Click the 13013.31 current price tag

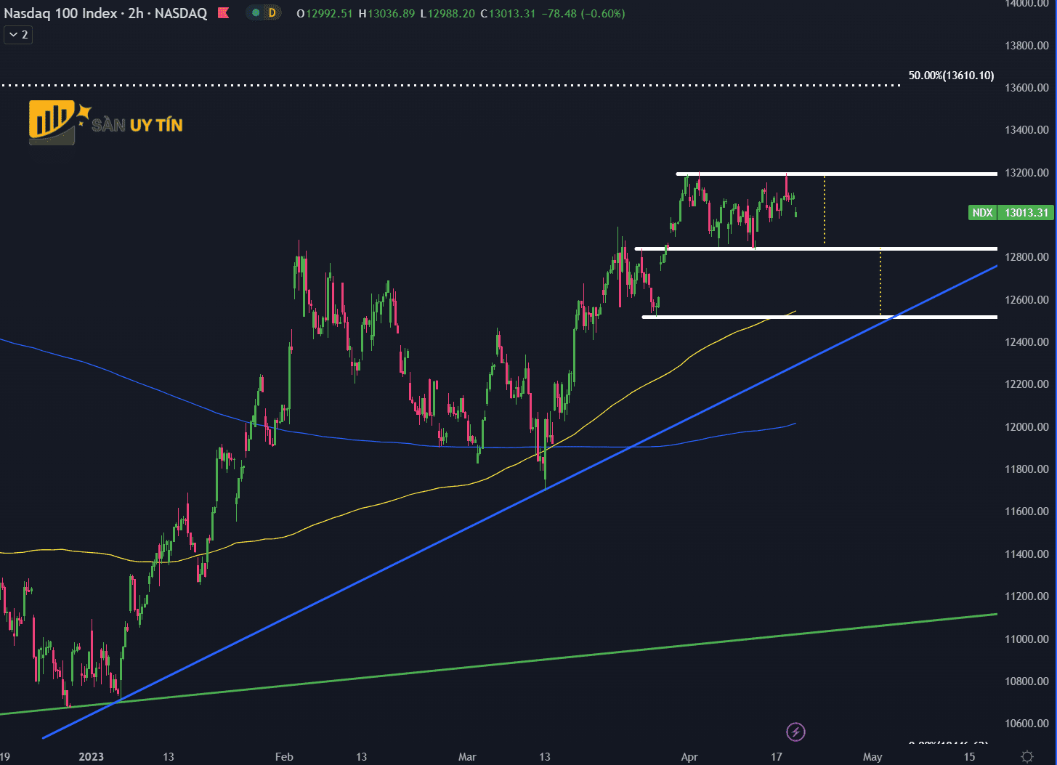[x=1026, y=213]
